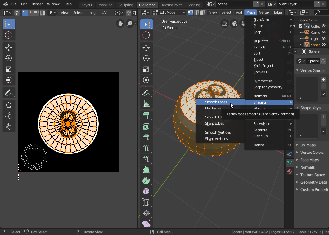Pick the Grab sculpt tool in the UV editor
Screen dimensions: 329x235
[9, 105]
